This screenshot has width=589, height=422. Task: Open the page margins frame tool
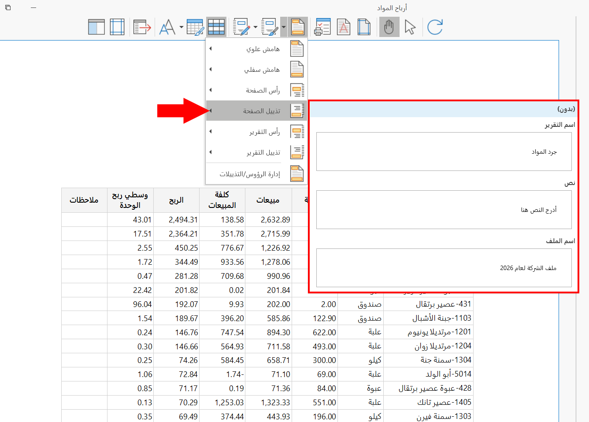tap(117, 27)
